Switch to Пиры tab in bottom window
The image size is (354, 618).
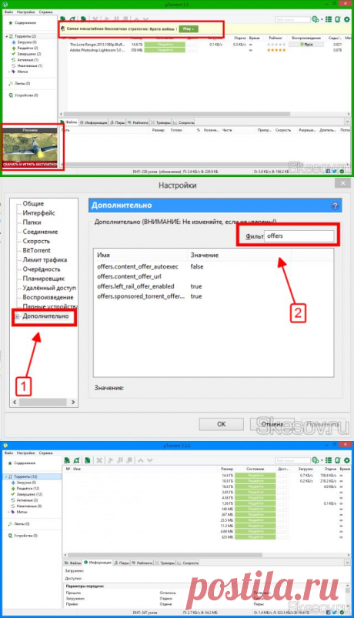[122, 563]
